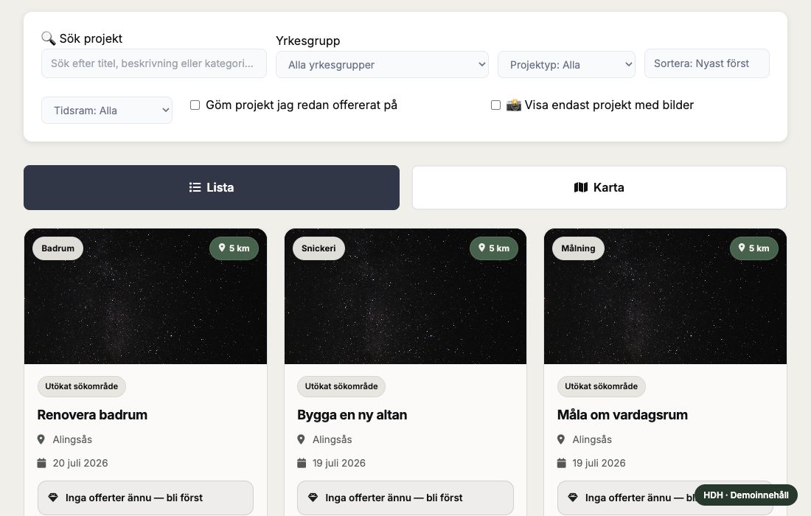Click the HDH · Demoinnehåll badge

(746, 495)
